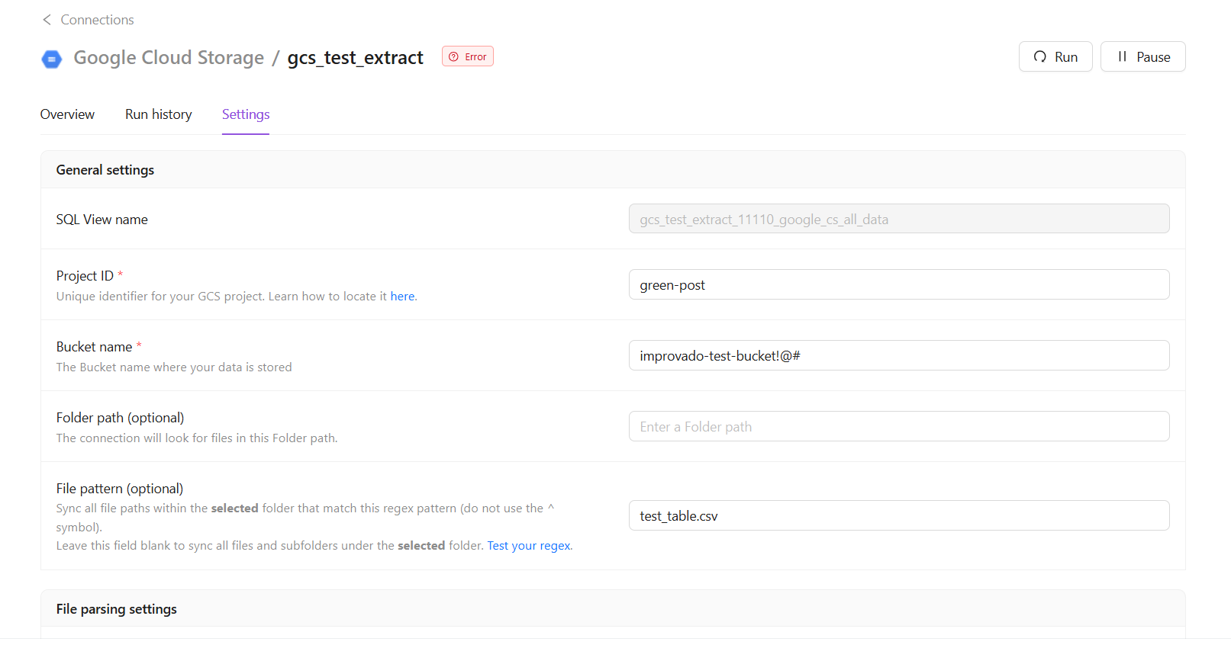Go back via the Connections breadcrumb text
Image resolution: width=1231 pixels, height=648 pixels.
point(97,20)
